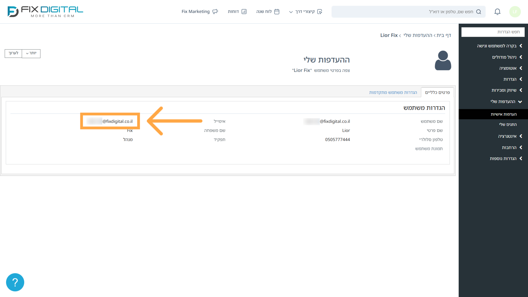Expand הרחבות sidebar section
528x297 pixels.
click(x=512, y=148)
